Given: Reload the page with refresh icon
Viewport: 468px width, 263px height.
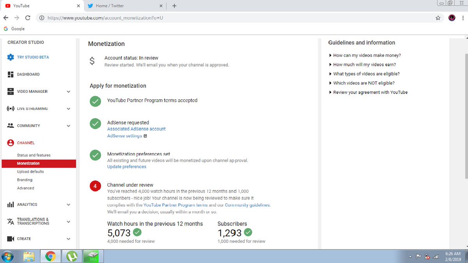Looking at the screenshot, I should [28, 18].
